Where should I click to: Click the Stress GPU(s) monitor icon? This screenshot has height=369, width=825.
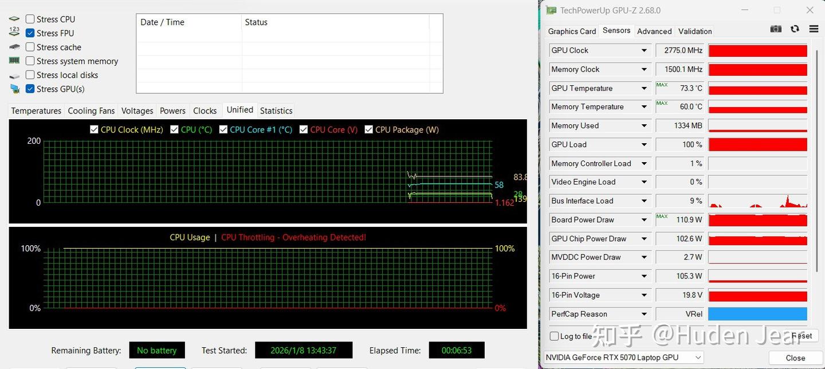pyautogui.click(x=14, y=89)
